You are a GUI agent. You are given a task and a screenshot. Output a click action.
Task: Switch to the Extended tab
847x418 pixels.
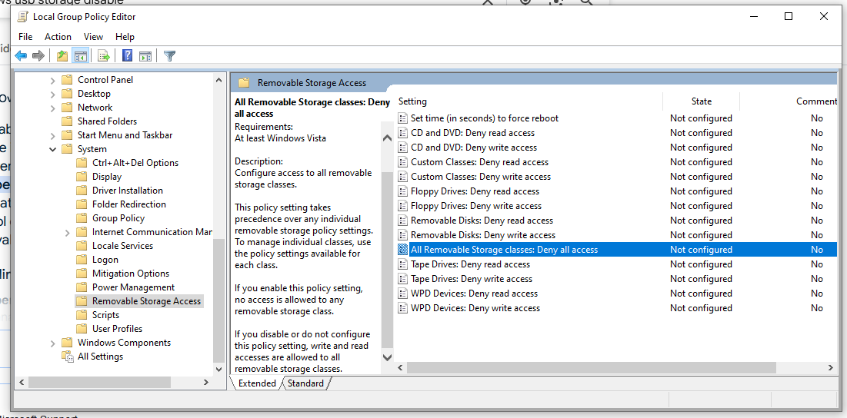tap(257, 383)
